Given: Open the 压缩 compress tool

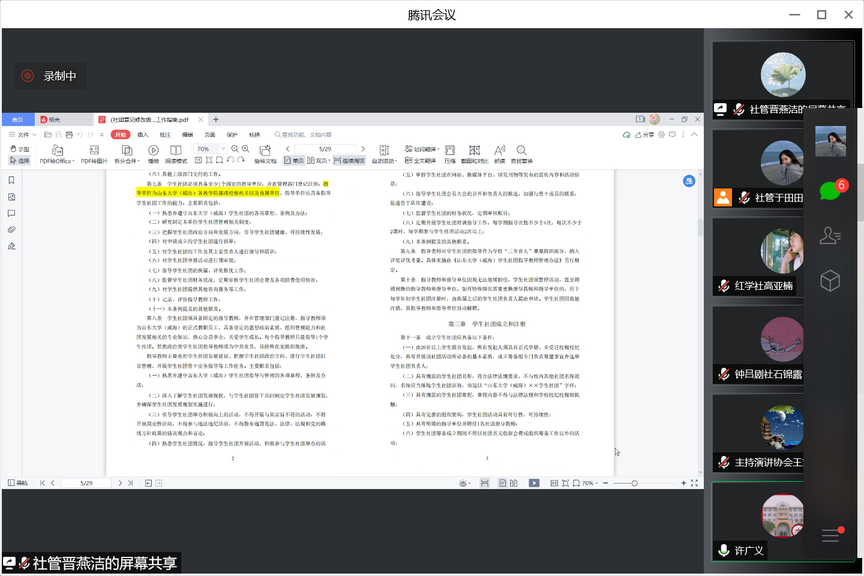Looking at the screenshot, I should pyautogui.click(x=450, y=150).
